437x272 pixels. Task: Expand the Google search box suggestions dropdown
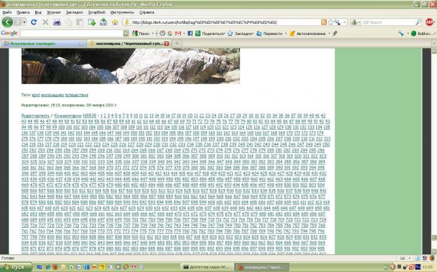click(x=126, y=33)
